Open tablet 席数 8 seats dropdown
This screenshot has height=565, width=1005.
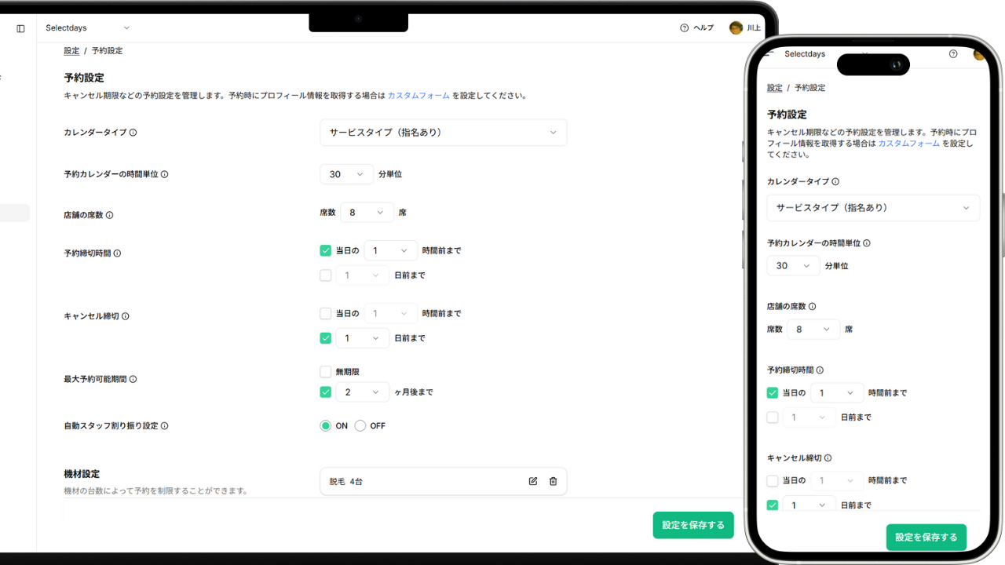click(x=367, y=212)
